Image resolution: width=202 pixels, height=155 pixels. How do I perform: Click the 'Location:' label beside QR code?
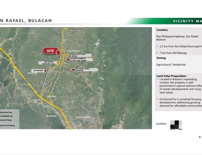pyautogui.click(x=161, y=124)
